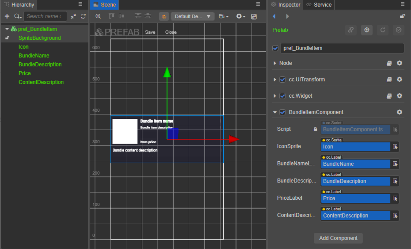Uncheck the BundleItemComponent enabled checkbox

(283, 112)
